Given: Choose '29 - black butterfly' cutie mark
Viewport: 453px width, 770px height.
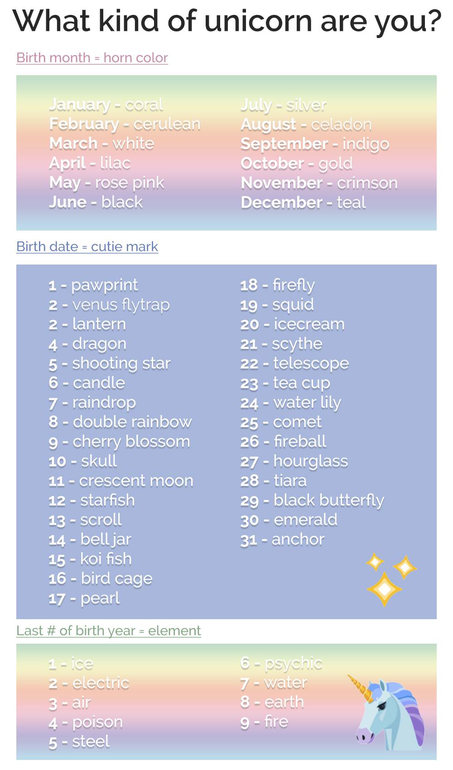Looking at the screenshot, I should [312, 500].
